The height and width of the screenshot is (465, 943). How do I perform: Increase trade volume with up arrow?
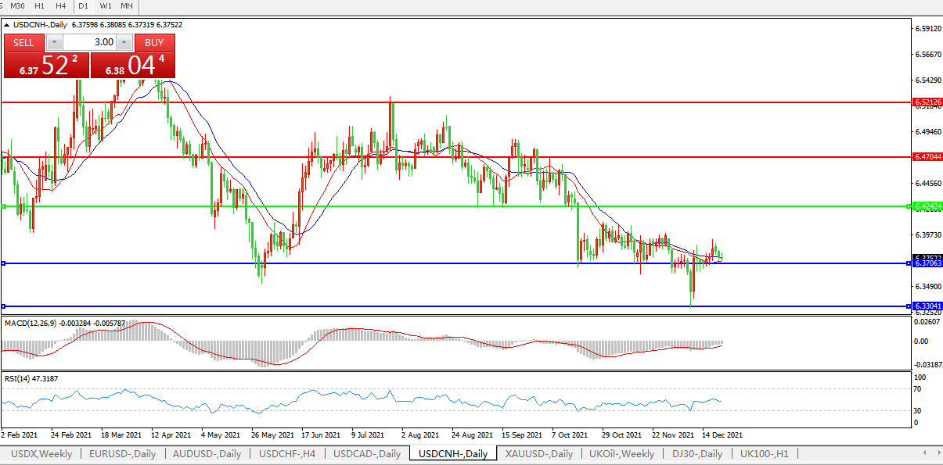point(124,42)
